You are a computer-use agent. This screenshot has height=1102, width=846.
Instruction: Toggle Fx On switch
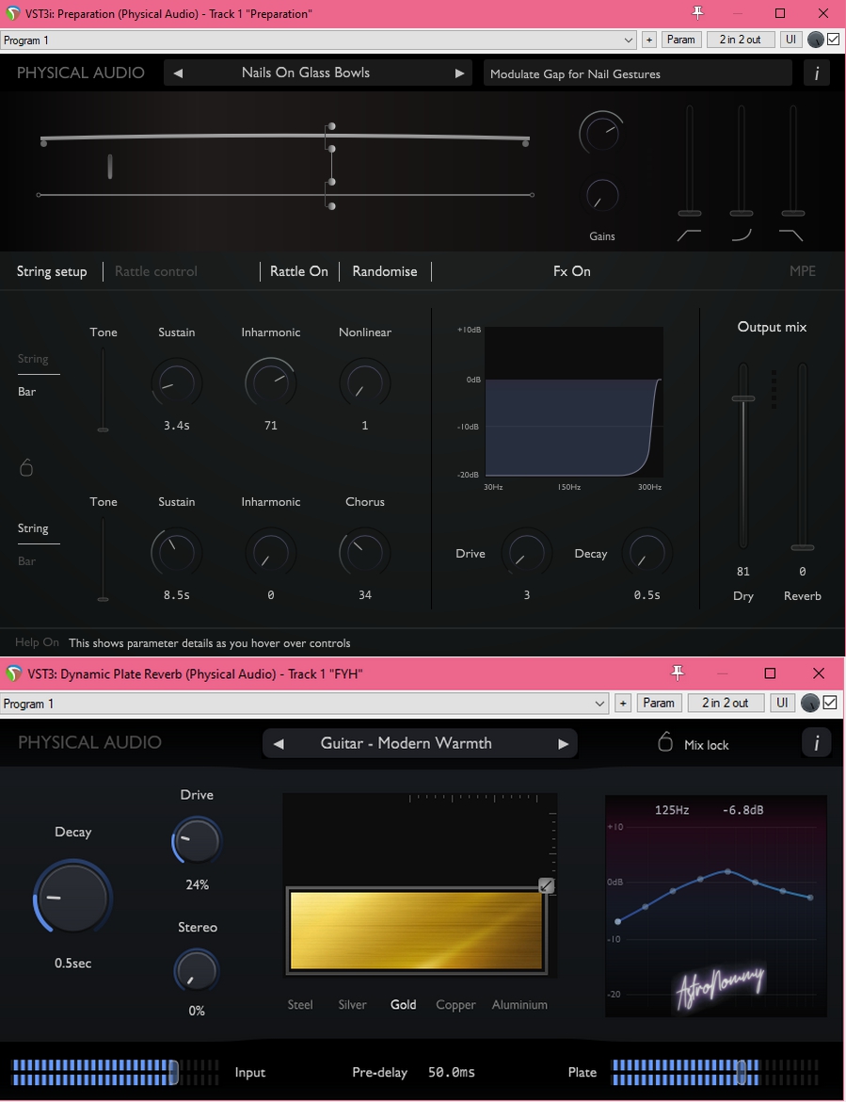(x=572, y=271)
